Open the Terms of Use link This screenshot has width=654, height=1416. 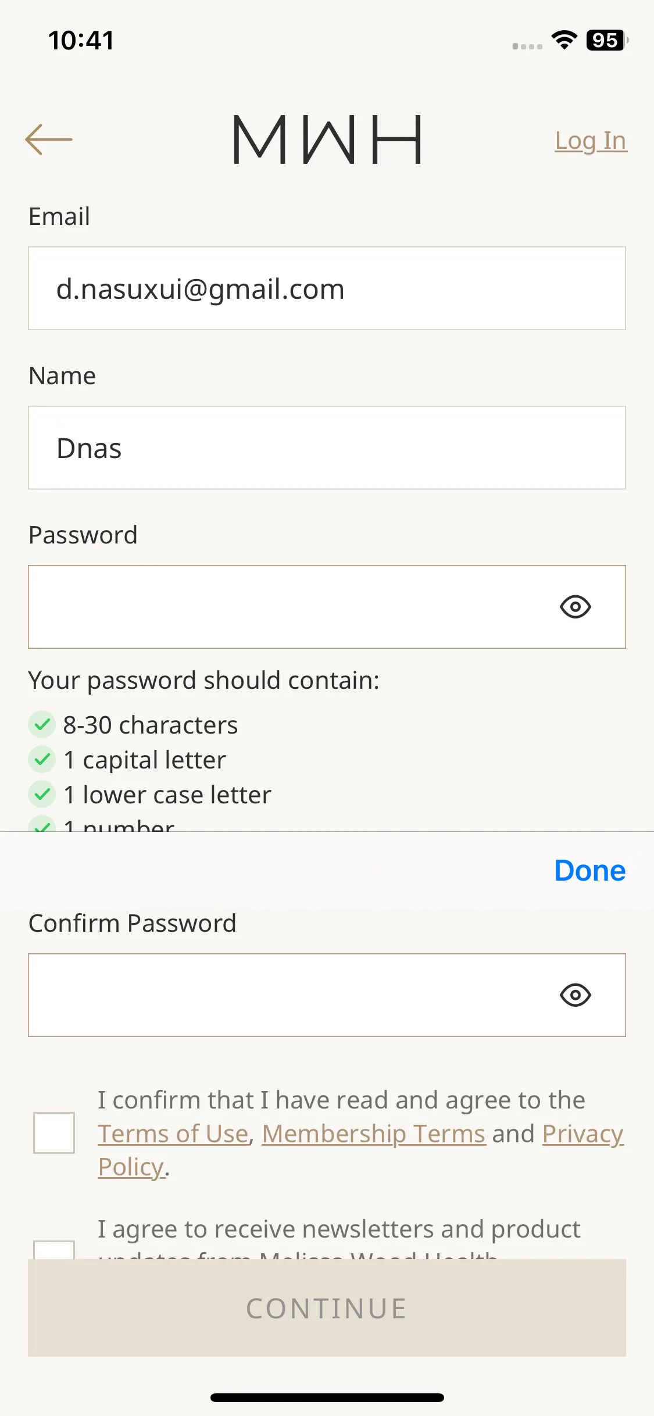point(173,1133)
